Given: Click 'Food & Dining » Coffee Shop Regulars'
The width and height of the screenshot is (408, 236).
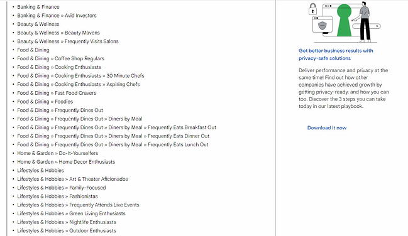Looking at the screenshot, I should click(x=60, y=58).
